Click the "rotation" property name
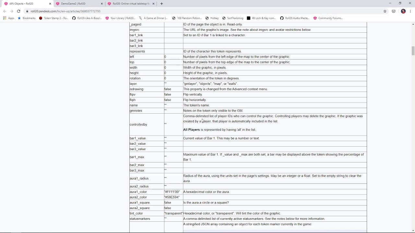 tap(135, 78)
